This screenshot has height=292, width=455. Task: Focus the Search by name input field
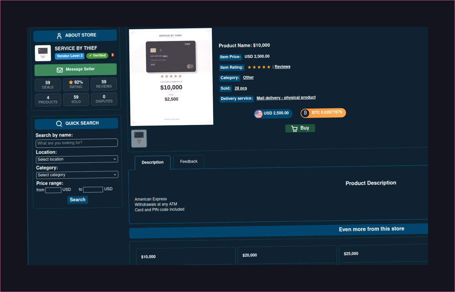pyautogui.click(x=77, y=143)
